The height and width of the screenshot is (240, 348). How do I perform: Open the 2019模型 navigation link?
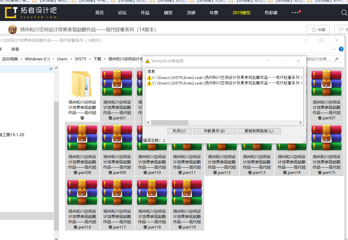(x=241, y=13)
